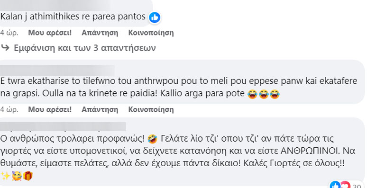This screenshot has height=188, width=367.
Task: Click 'Κοινοποίηση' under the 'E twra ekatharise' comment
Action: pyautogui.click(x=151, y=109)
